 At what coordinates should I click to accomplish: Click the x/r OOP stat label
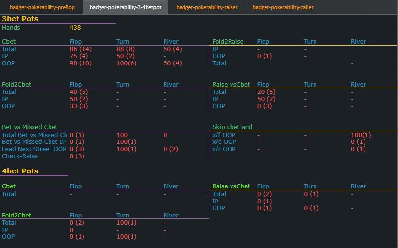click(x=224, y=149)
